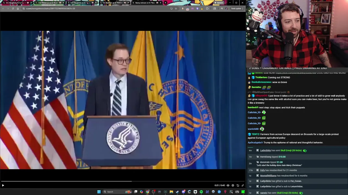Open Discord from the taskbar
Viewport: 348px width, 195px height.
pos(183,192)
